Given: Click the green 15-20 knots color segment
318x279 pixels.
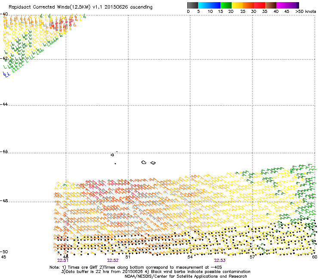Looking at the screenshot, I should coord(226,5).
